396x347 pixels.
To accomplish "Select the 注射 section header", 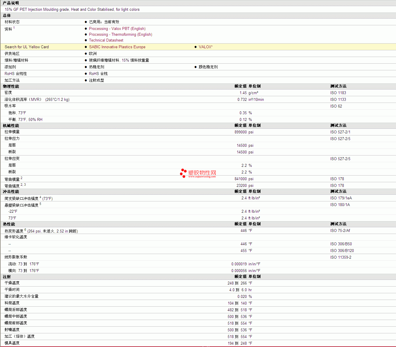I will (7, 277).
